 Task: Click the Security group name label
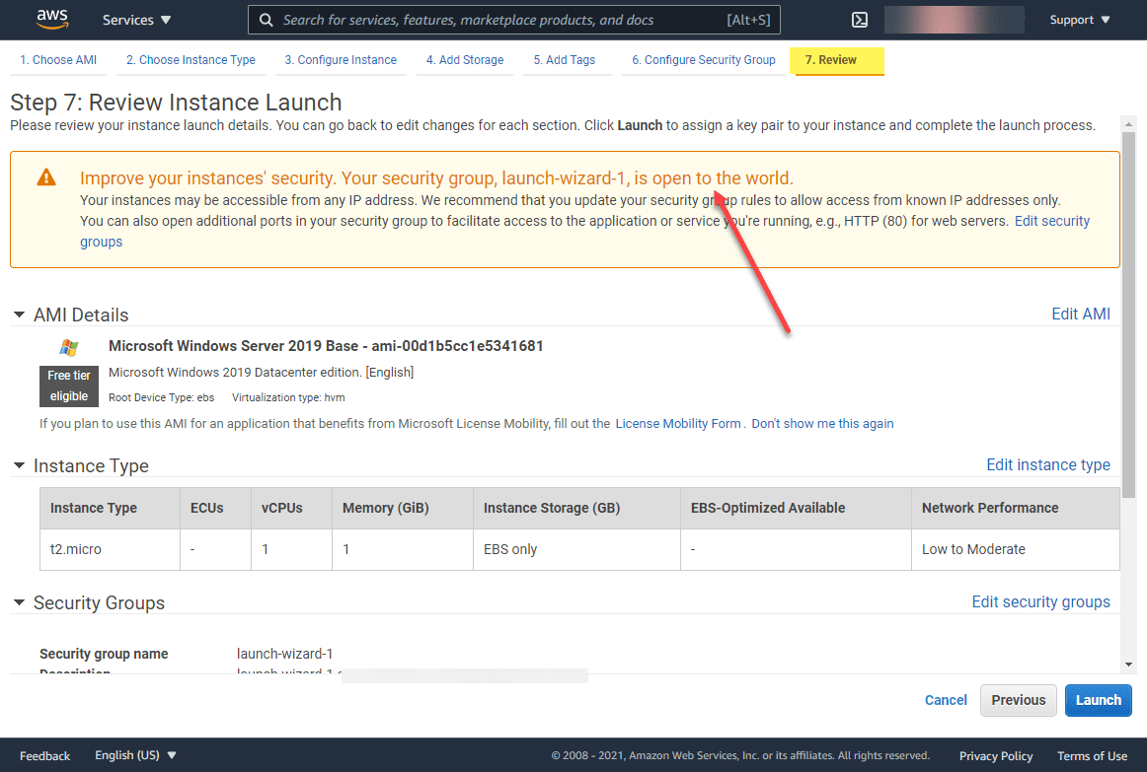click(104, 654)
